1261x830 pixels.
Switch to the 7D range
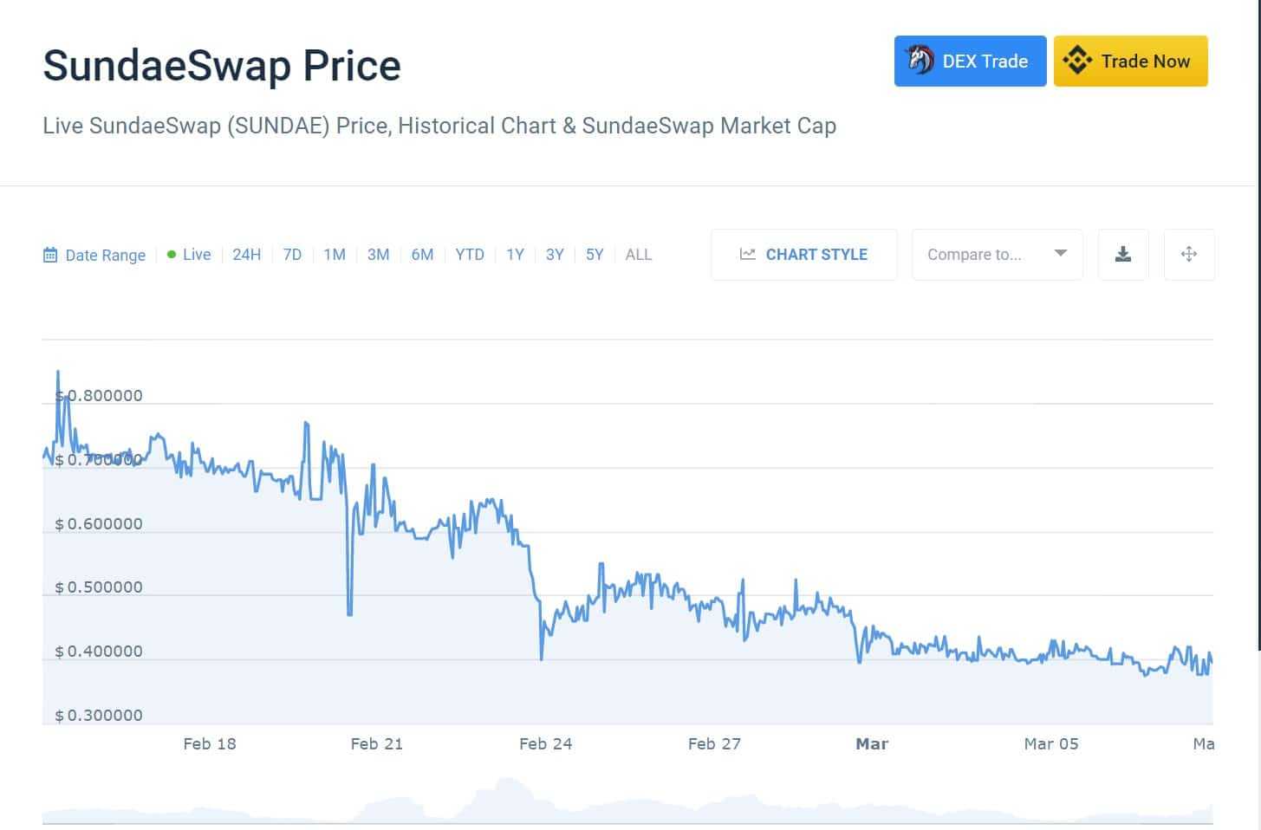click(292, 255)
